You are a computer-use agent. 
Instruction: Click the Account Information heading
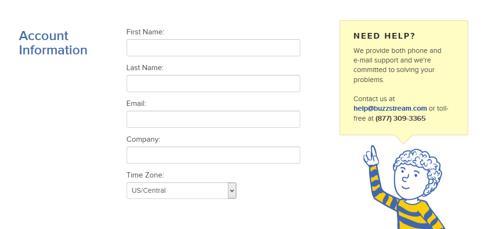click(53, 43)
